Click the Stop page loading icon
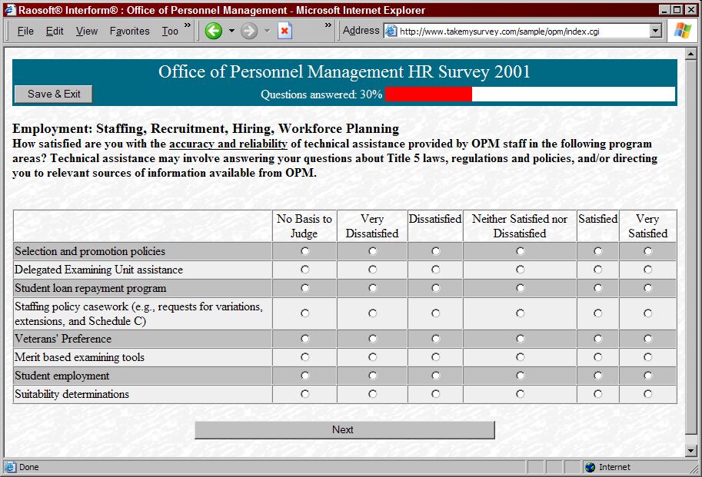Screen dimensions: 702x477 pyautogui.click(x=284, y=31)
